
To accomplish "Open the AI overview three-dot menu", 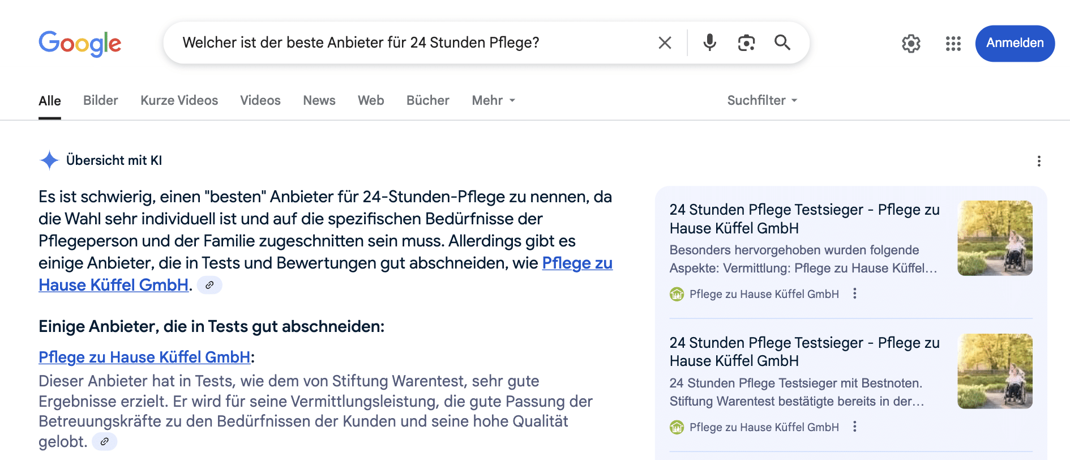I will pos(1039,161).
